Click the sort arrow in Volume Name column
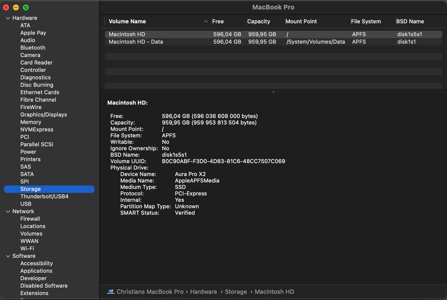The image size is (447, 300). (x=206, y=21)
